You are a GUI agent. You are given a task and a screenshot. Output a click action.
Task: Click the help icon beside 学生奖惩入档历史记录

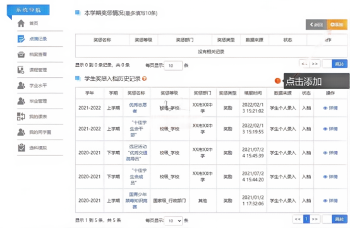145,78
